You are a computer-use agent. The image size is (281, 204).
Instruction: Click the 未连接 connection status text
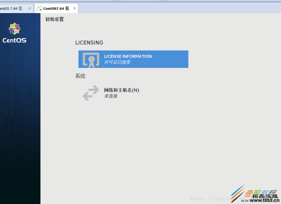(111, 96)
